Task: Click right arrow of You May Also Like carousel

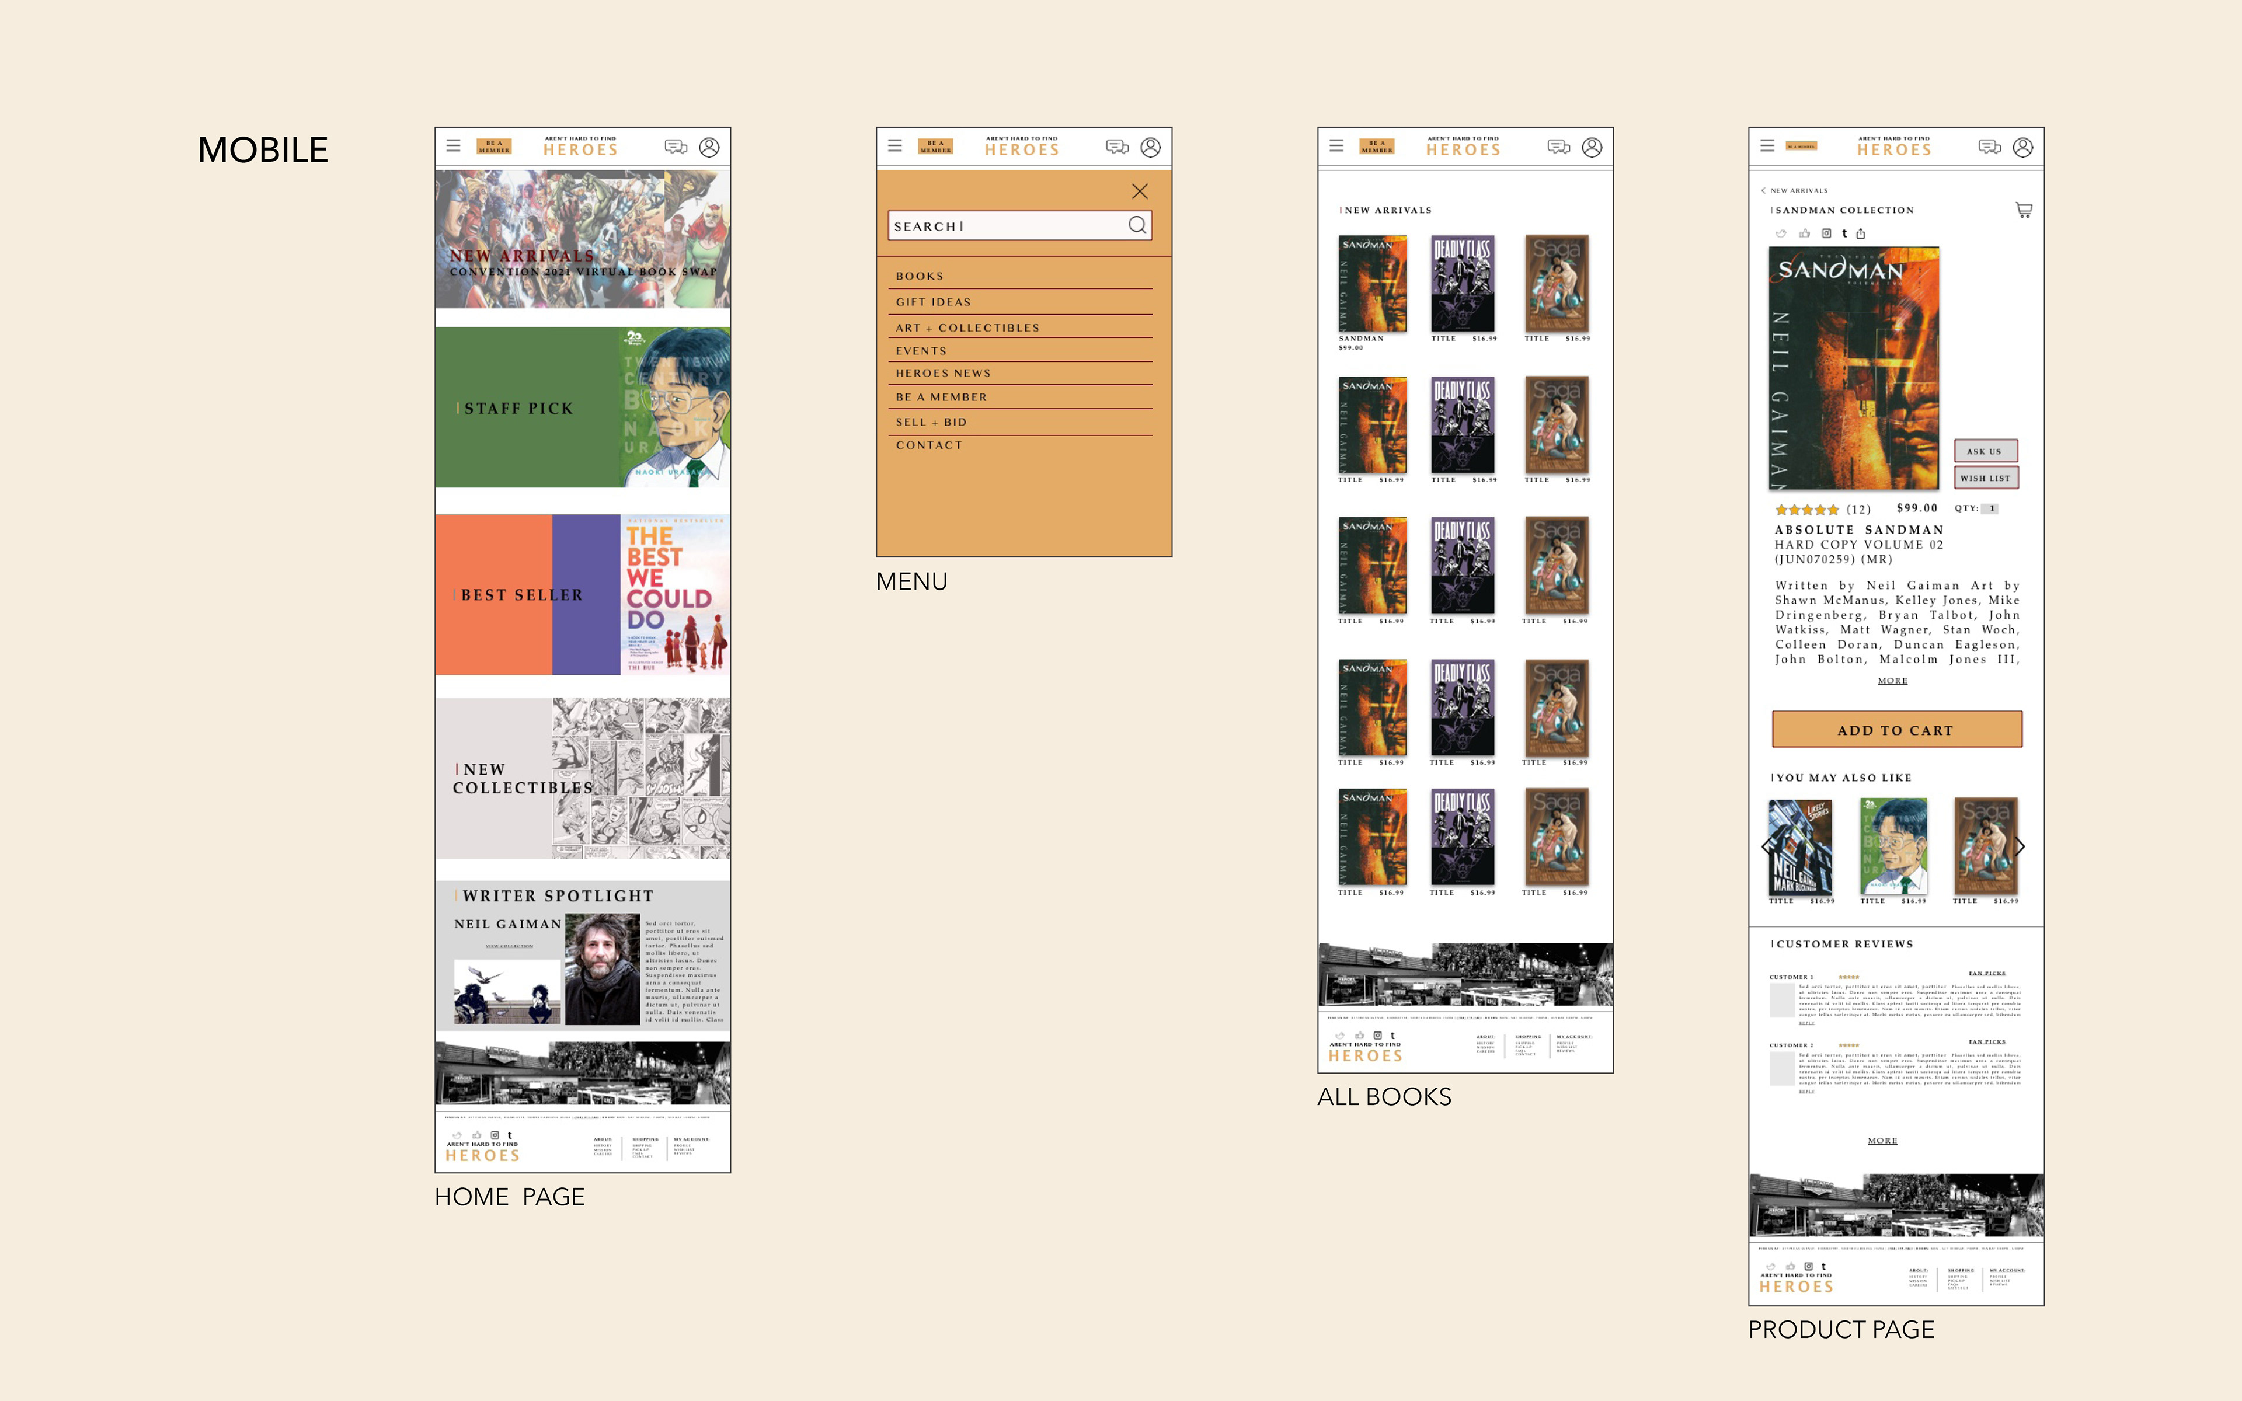Action: pyautogui.click(x=2020, y=846)
